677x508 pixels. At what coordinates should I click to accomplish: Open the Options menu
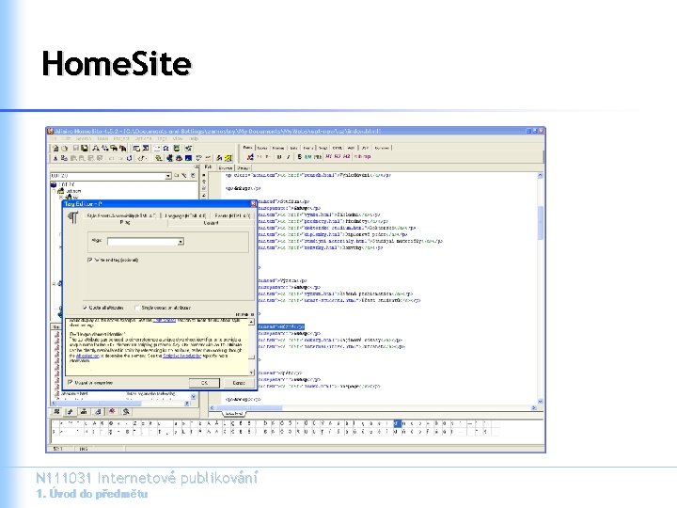(143, 138)
